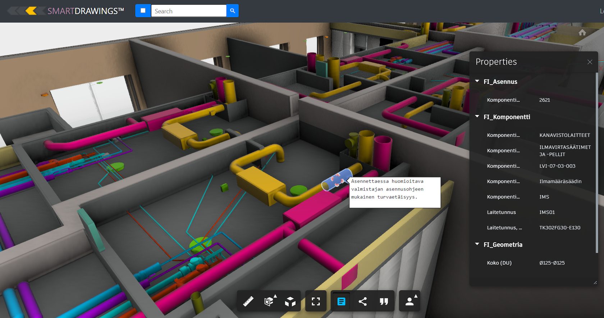Open the section cut tool

tap(270, 301)
